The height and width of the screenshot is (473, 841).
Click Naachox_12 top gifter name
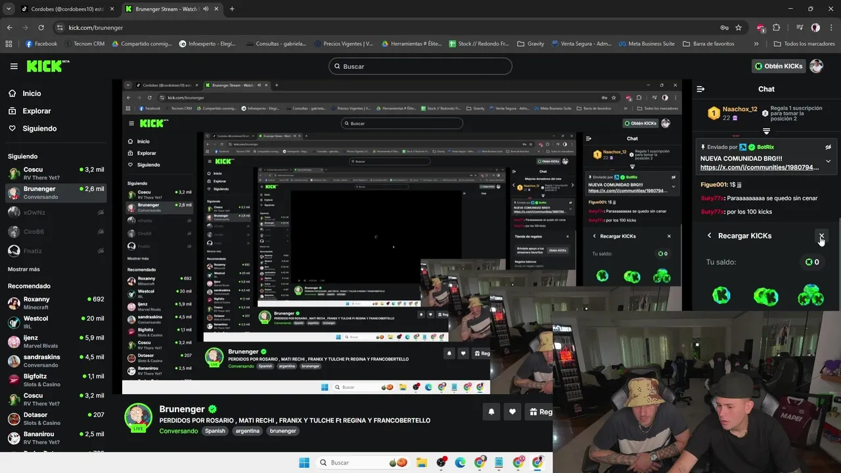[x=740, y=109]
